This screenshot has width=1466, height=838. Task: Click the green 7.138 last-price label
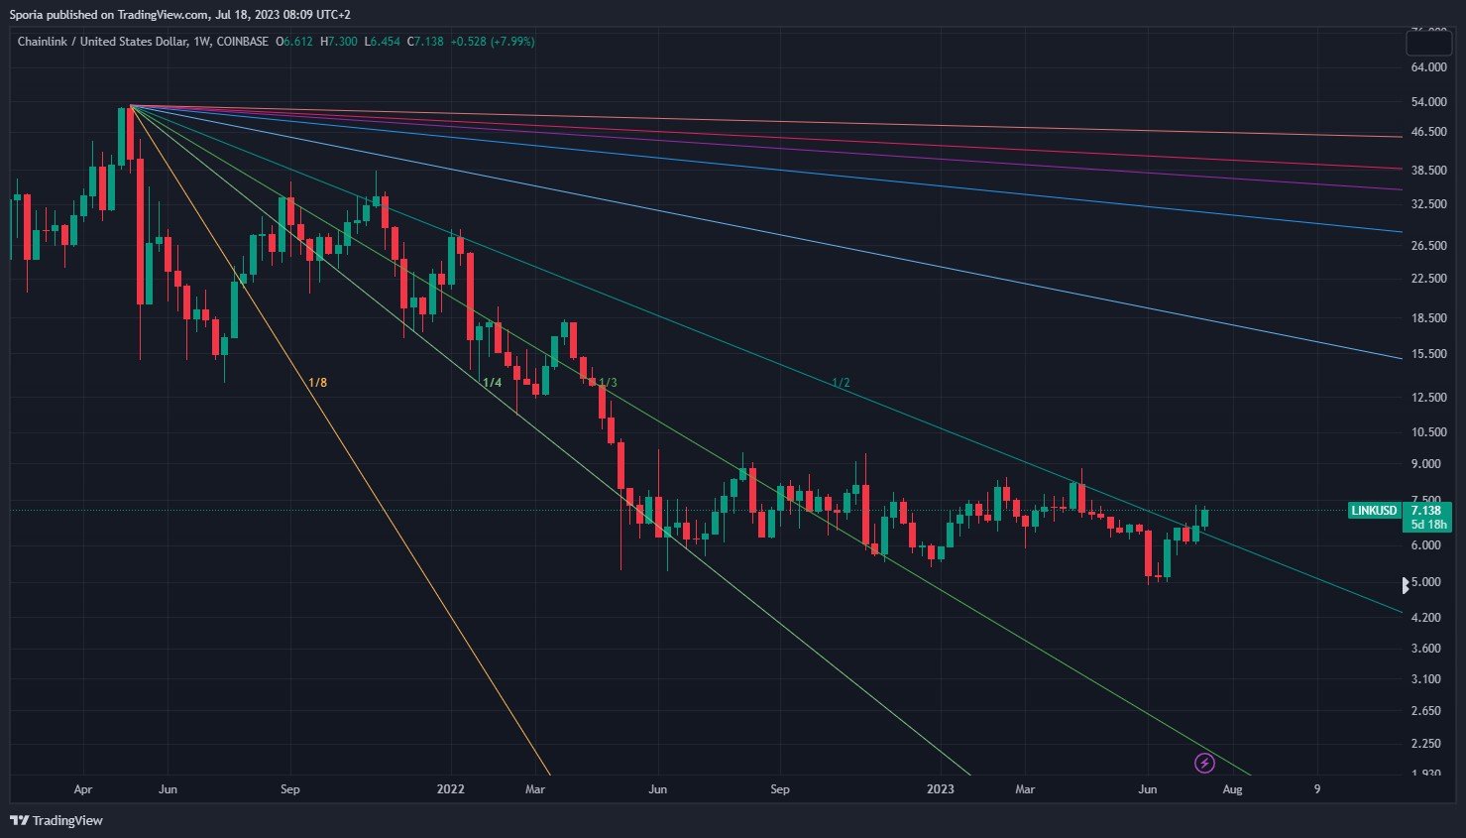click(1426, 511)
